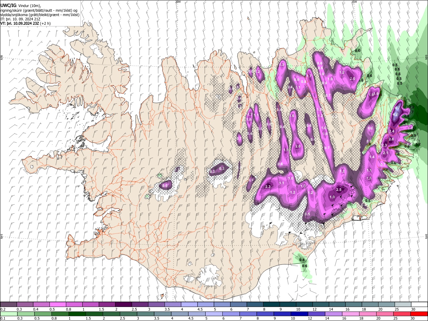The image size is (428, 321).
Task: Click the 'IT: þri. 10. 09. 2024 21Z' line
Action: pyautogui.click(x=21, y=19)
